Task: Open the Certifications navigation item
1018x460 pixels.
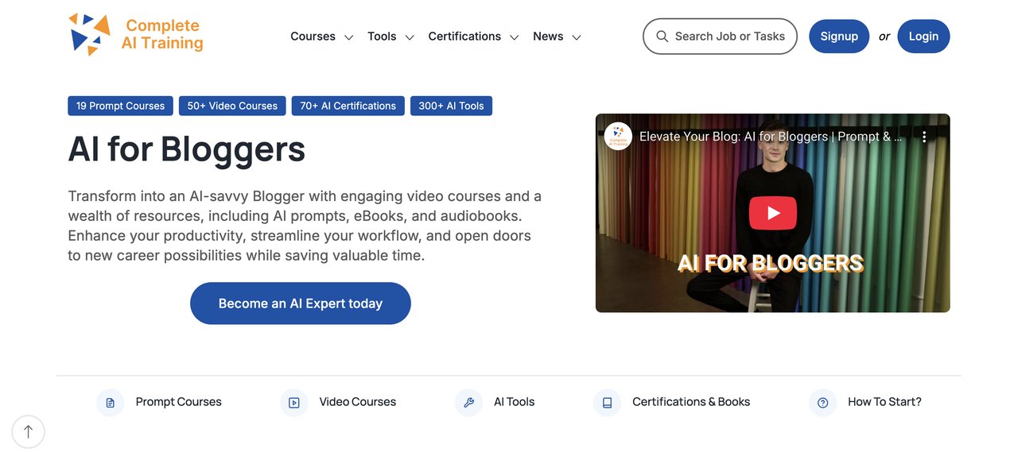Action: point(464,37)
